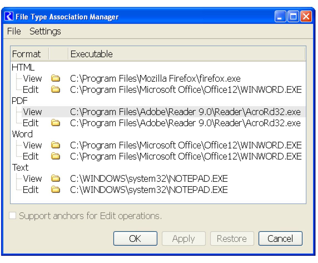Click folder icon for Word View row
This screenshot has width=318, height=263.
click(x=56, y=145)
